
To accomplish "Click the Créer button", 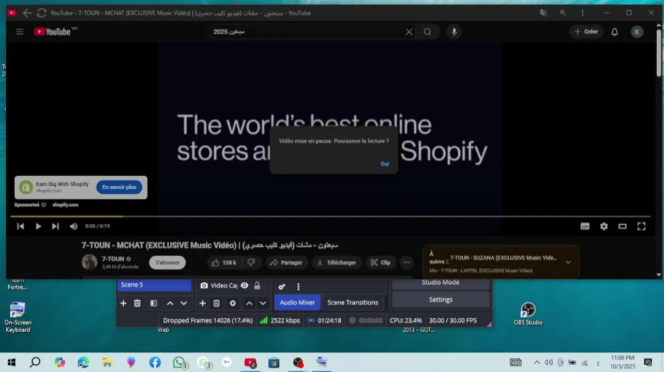I will click(x=586, y=32).
